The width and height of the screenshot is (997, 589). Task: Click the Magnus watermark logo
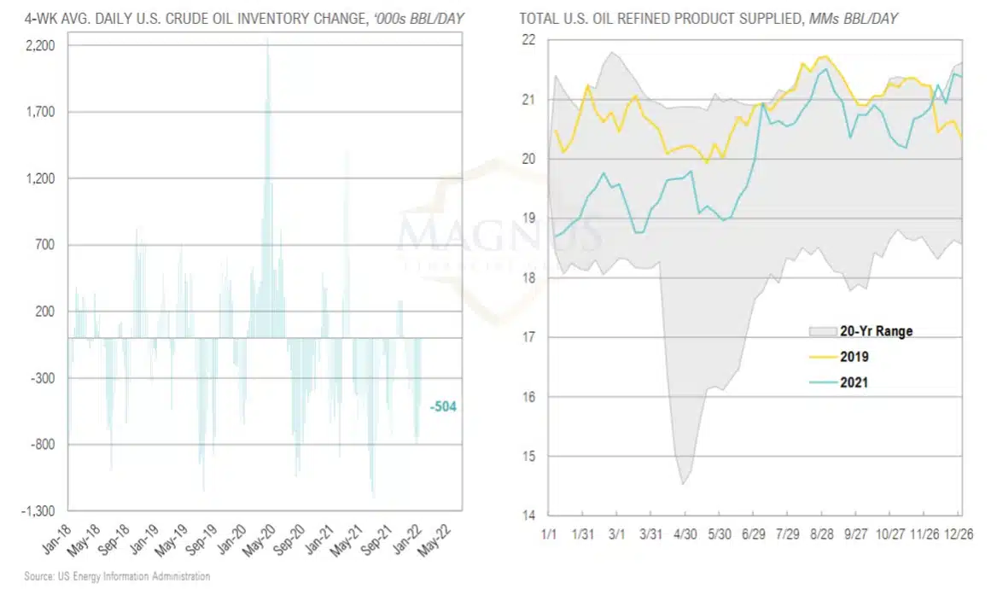click(500, 232)
